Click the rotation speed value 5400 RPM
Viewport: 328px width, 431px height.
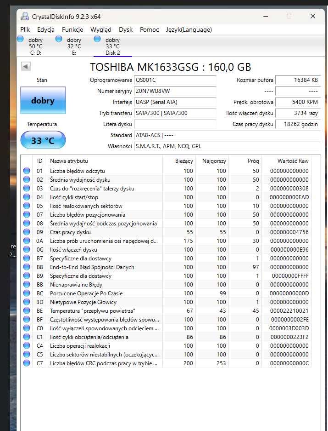pos(298,102)
